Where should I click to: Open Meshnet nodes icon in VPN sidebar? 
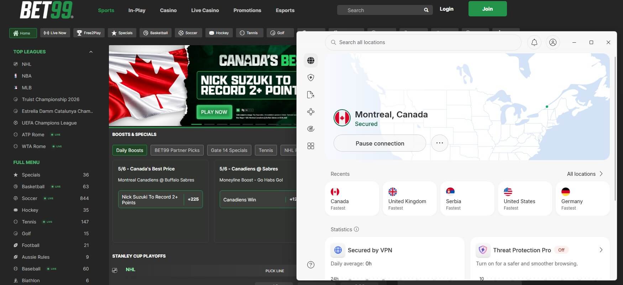point(311,112)
